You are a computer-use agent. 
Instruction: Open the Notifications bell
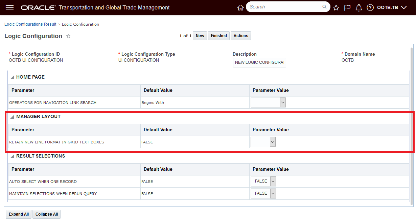(359, 7)
